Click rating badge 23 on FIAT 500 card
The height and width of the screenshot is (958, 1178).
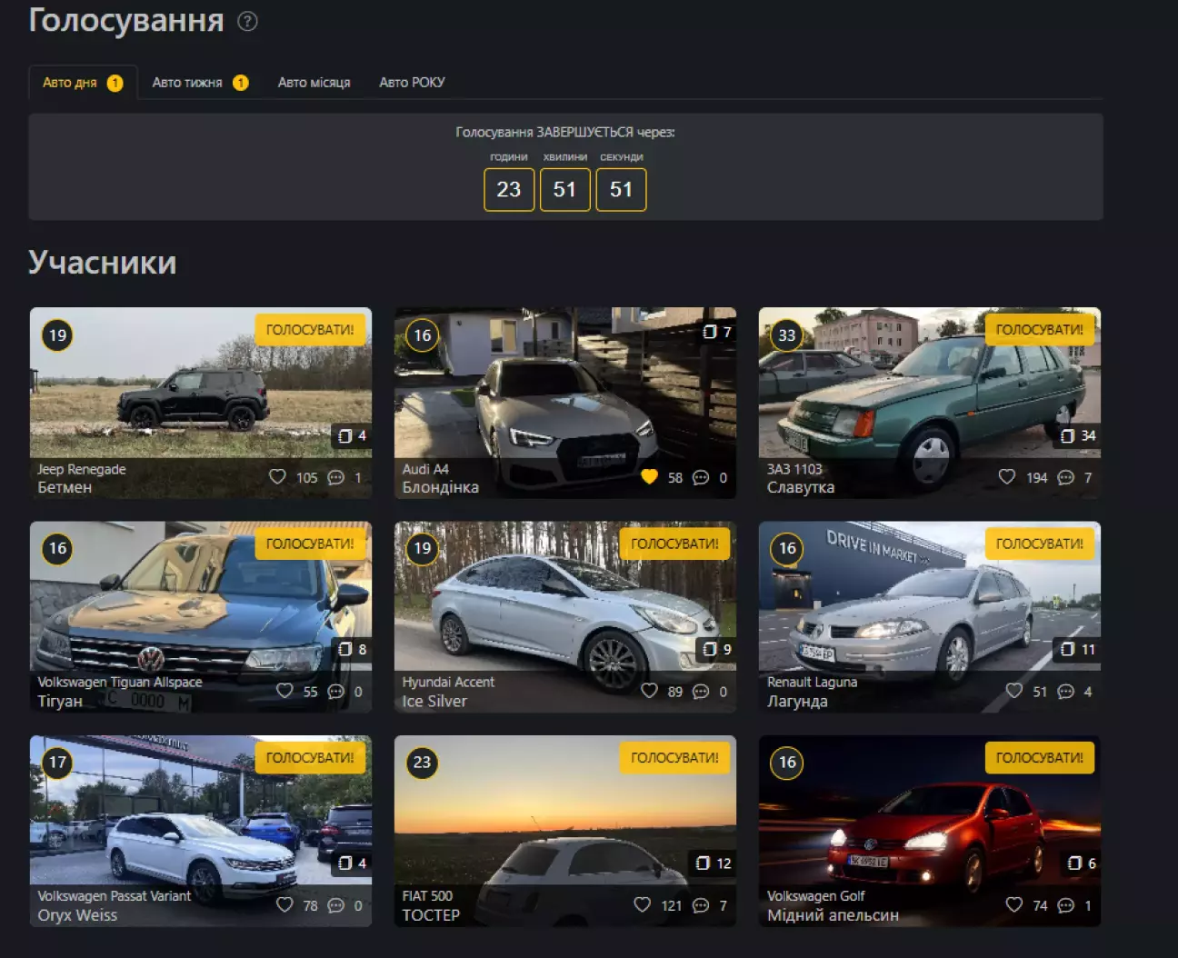(422, 762)
